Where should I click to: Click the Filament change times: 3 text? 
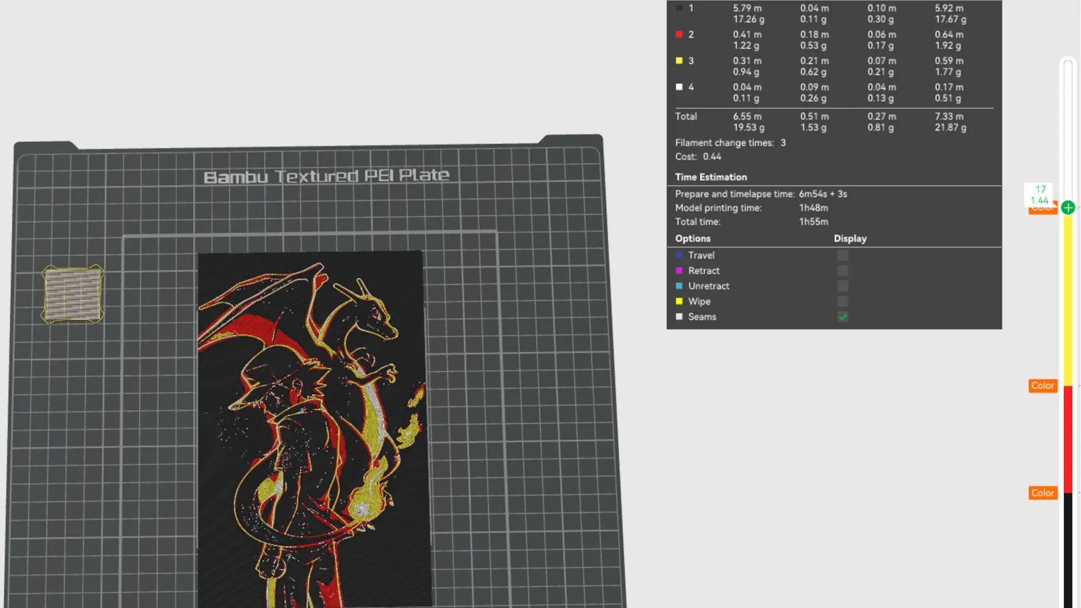(730, 143)
